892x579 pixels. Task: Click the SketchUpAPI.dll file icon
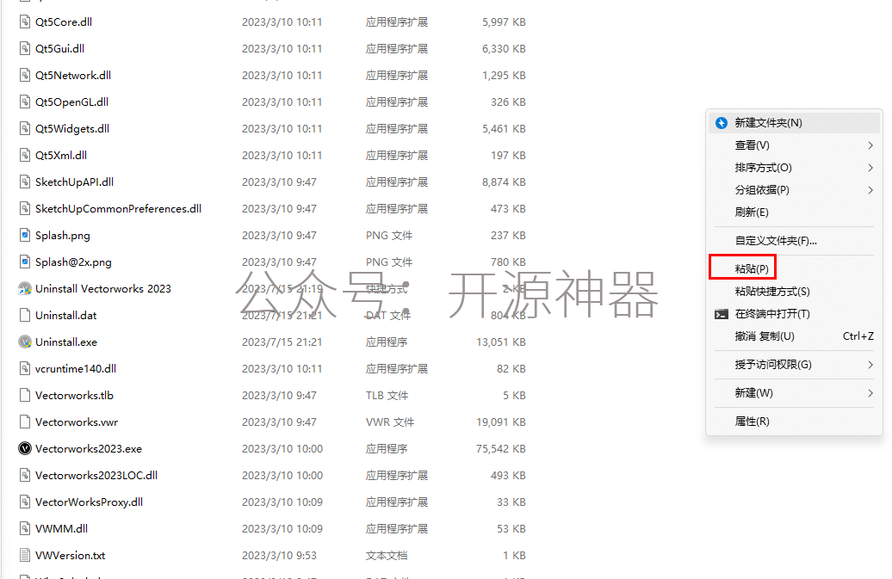[x=24, y=182]
